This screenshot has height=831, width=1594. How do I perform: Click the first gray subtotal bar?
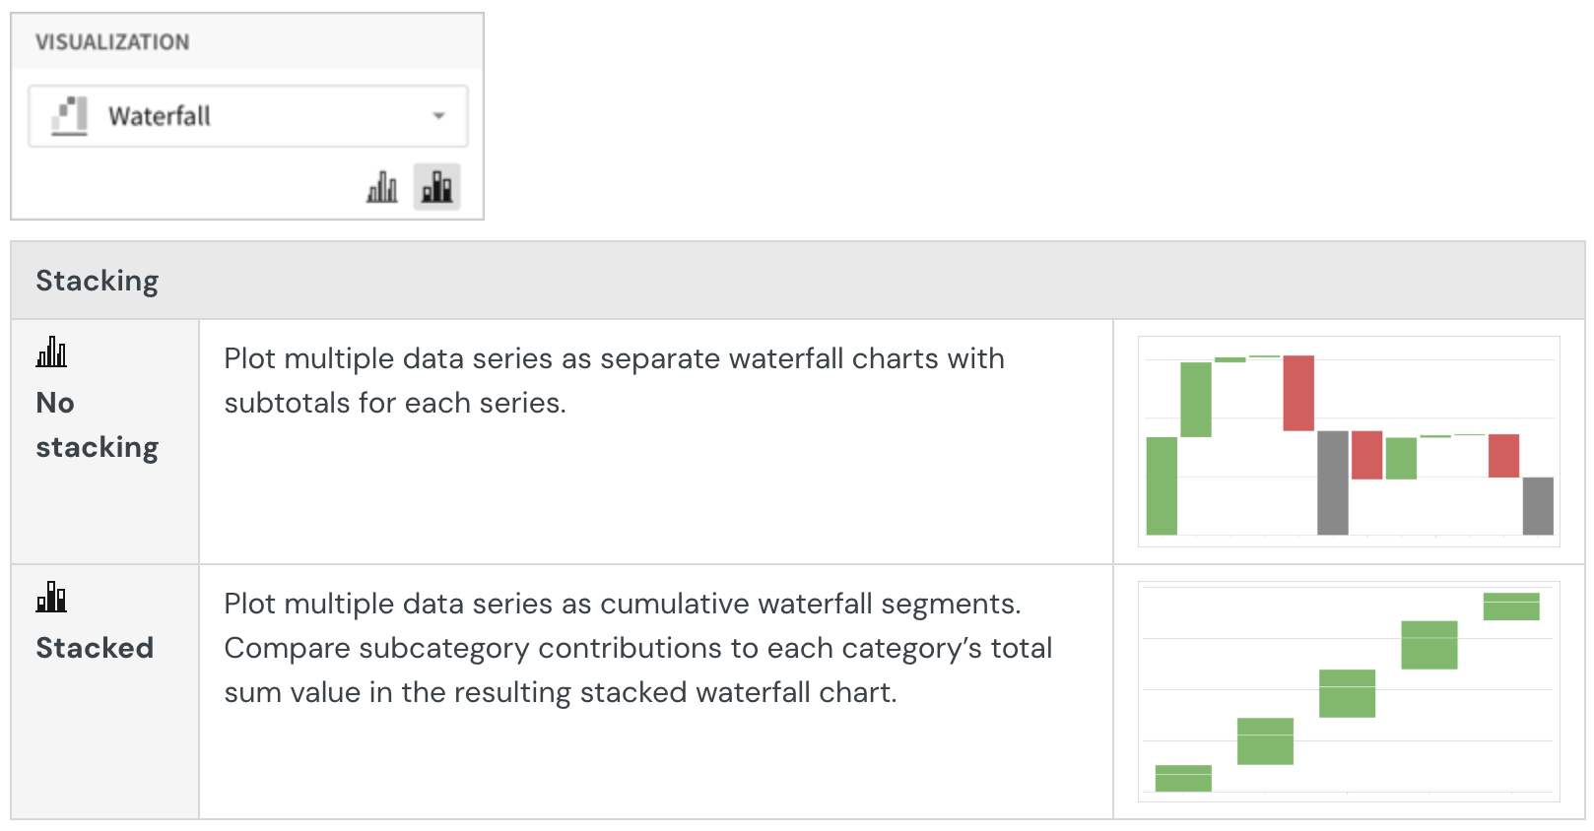pyautogui.click(x=1333, y=482)
